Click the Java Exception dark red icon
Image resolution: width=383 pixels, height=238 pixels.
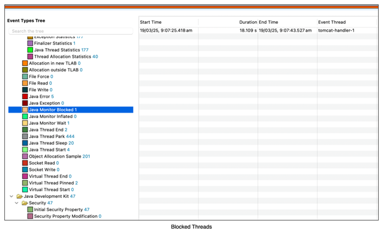(25, 103)
